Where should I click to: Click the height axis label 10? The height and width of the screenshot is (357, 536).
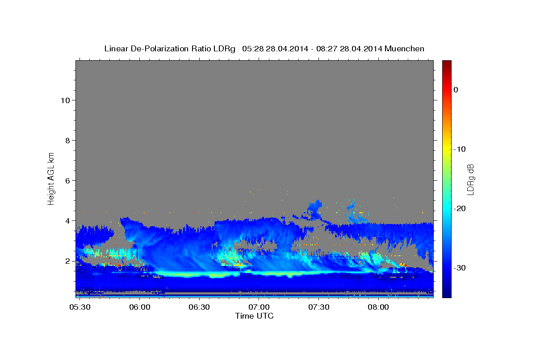click(x=65, y=100)
